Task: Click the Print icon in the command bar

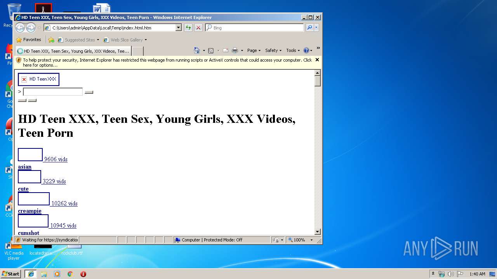Action: coord(235,50)
